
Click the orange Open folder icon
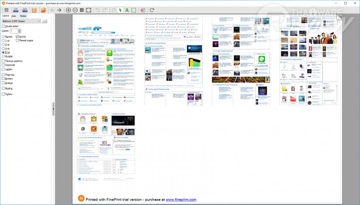pyautogui.click(x=44, y=10)
